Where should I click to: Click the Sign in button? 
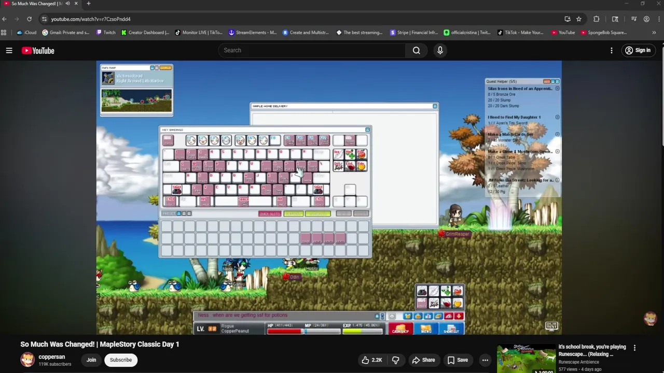pos(638,50)
